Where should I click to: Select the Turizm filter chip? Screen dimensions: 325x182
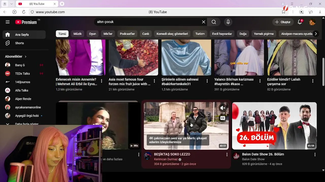tap(200, 34)
